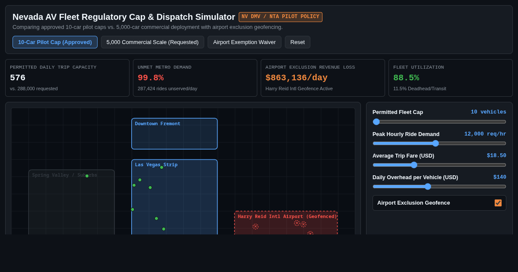Select the 10-Car Pilot Cap (Approved) scenario
This screenshot has width=518, height=272.
(55, 42)
